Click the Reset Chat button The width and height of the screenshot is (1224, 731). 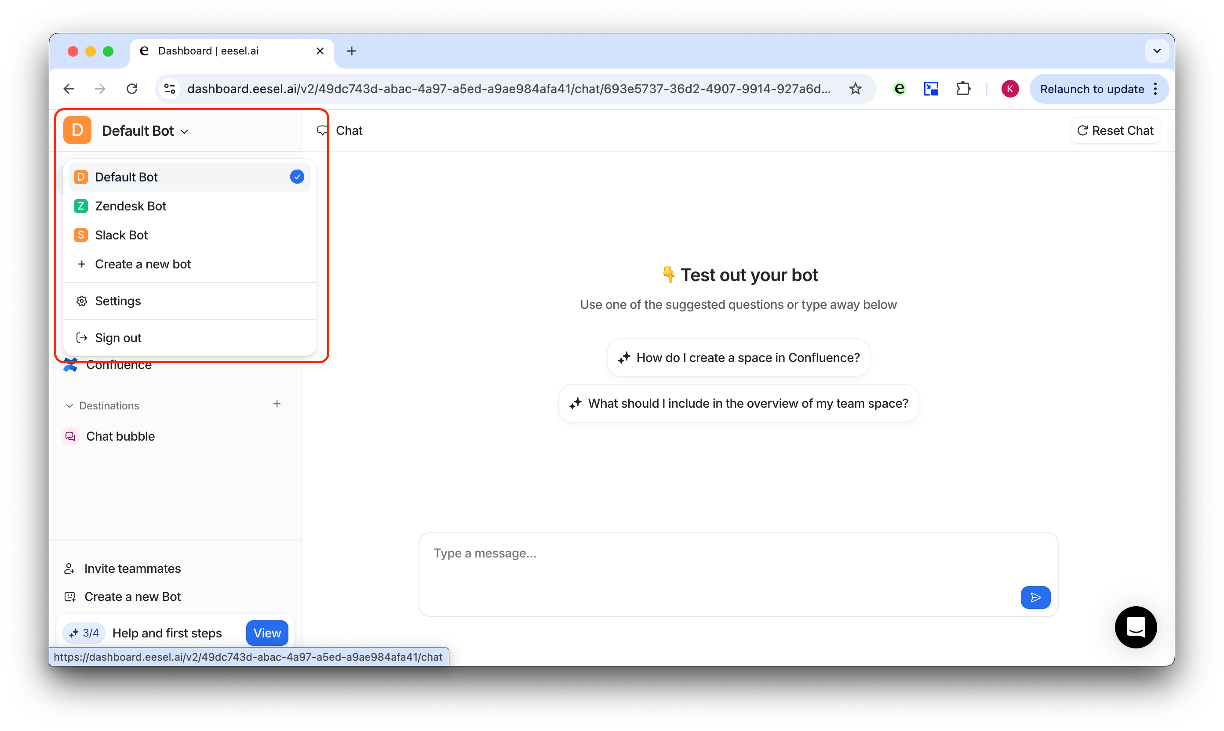pos(1115,130)
